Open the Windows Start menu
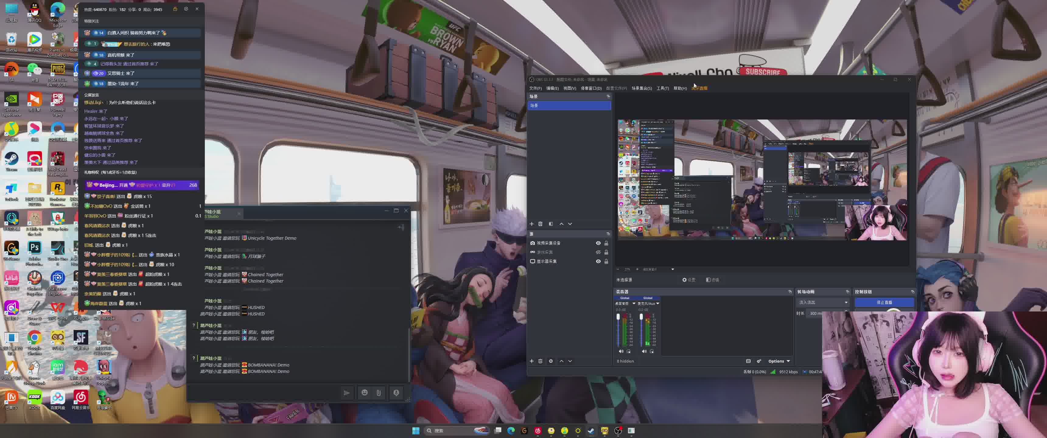 pos(415,431)
